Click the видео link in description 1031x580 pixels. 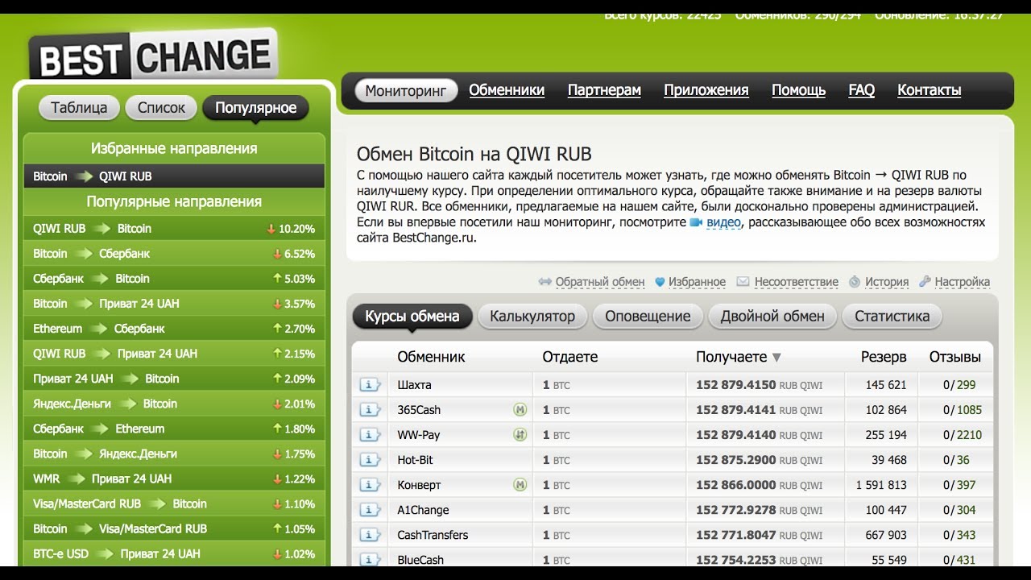point(723,222)
